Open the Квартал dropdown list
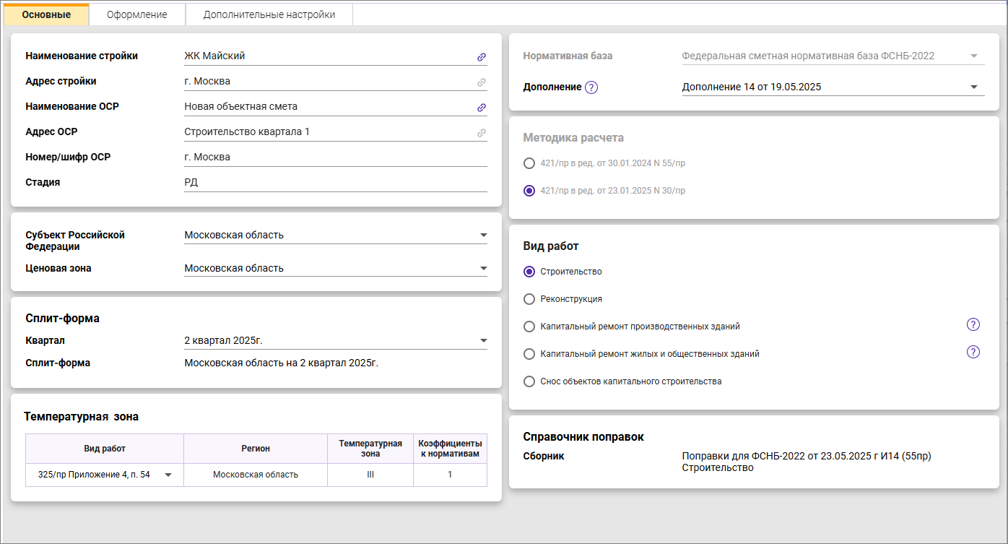 (483, 341)
